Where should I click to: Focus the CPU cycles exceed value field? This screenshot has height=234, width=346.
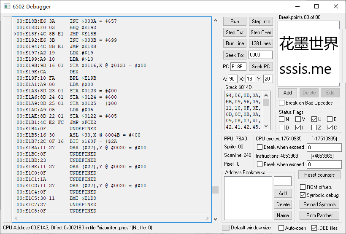[x=324, y=147]
